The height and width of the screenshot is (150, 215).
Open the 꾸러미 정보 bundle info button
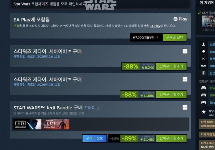coord(94,138)
